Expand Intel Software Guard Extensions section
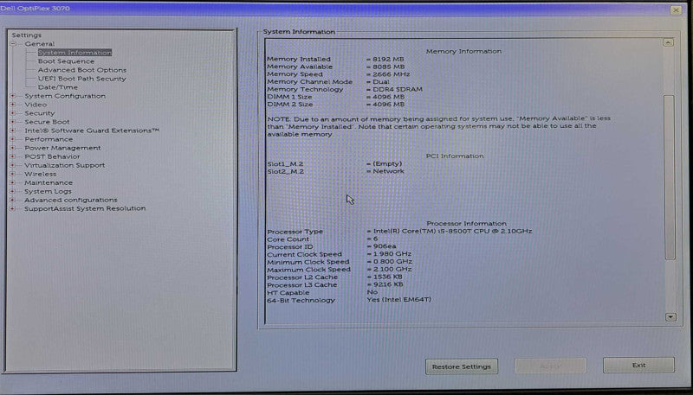This screenshot has width=693, height=395. [13, 131]
